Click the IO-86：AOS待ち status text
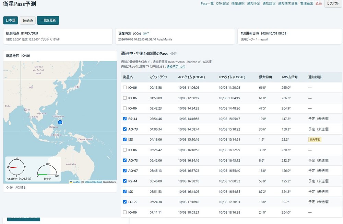343x224 pixels. [15, 188]
